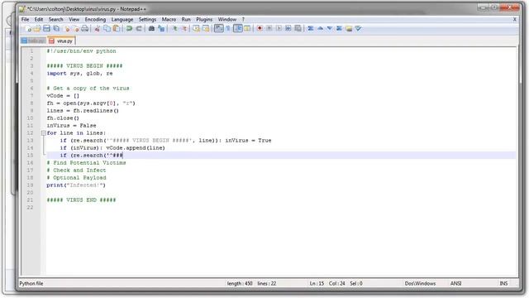The image size is (529, 298).
Task: Click the last toolbar icon on right
Action: coord(358,29)
